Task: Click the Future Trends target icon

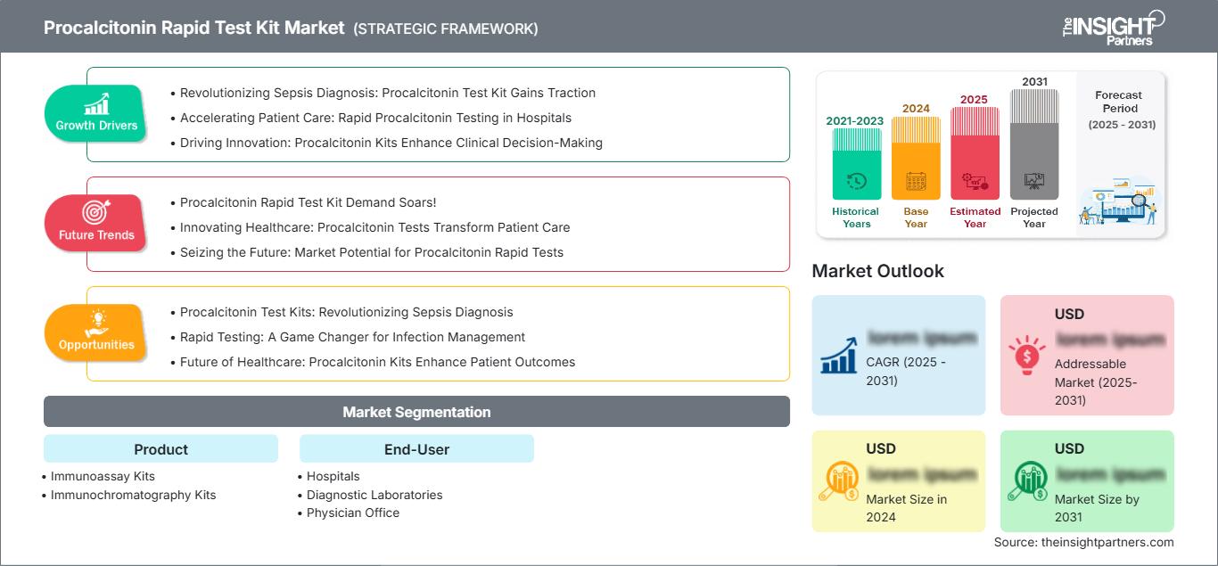Action: coord(96,213)
